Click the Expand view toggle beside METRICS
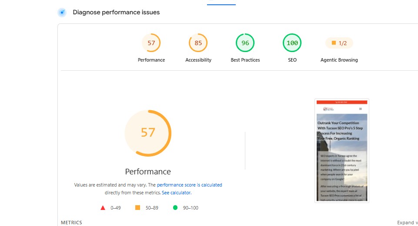The width and height of the screenshot is (418, 226). pos(407,223)
